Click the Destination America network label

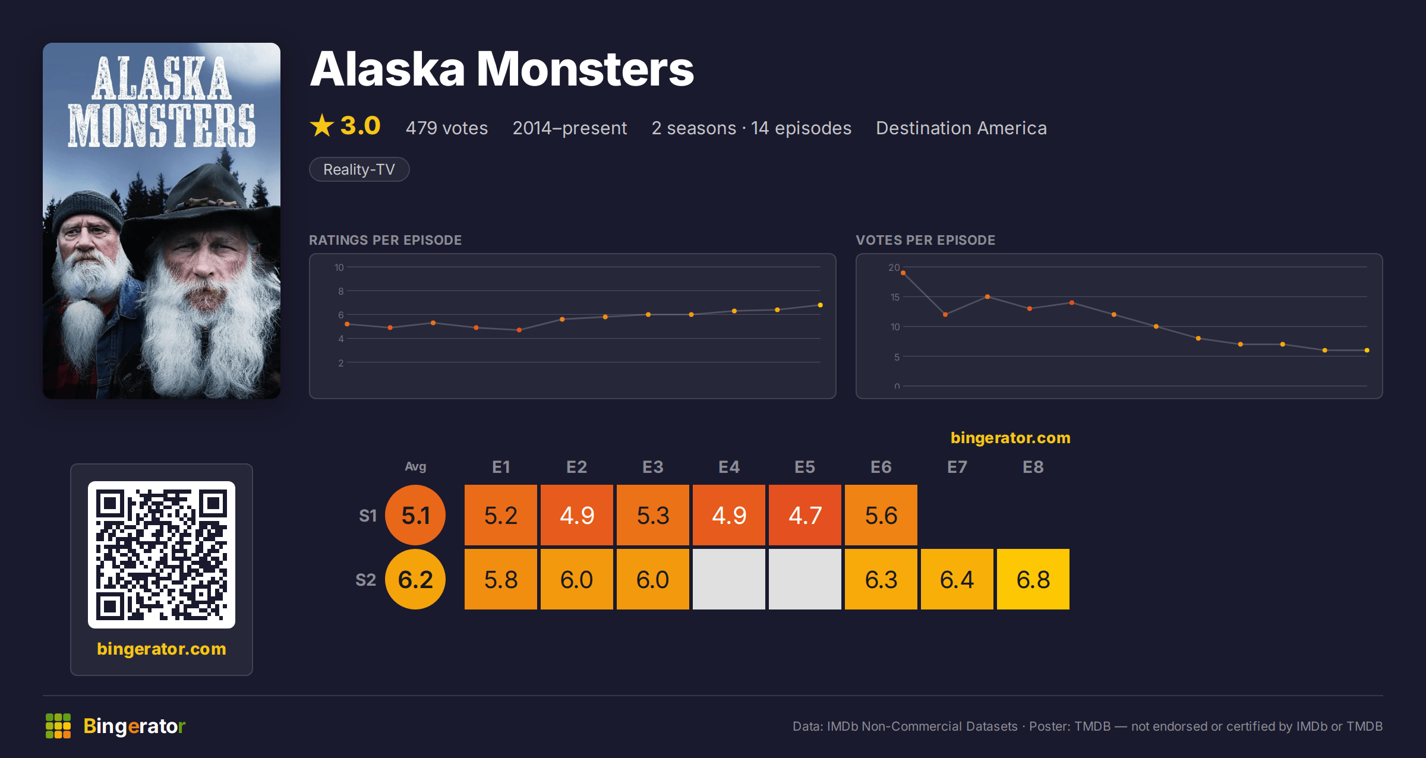961,128
